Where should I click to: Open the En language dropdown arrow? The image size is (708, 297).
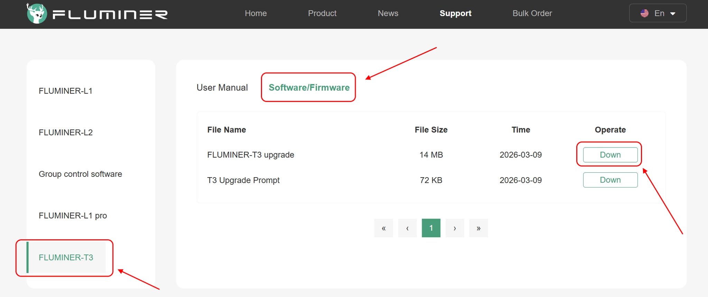point(673,14)
